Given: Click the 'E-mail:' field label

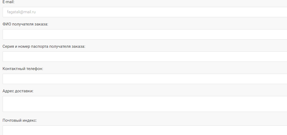Looking at the screenshot, I should (8, 2).
